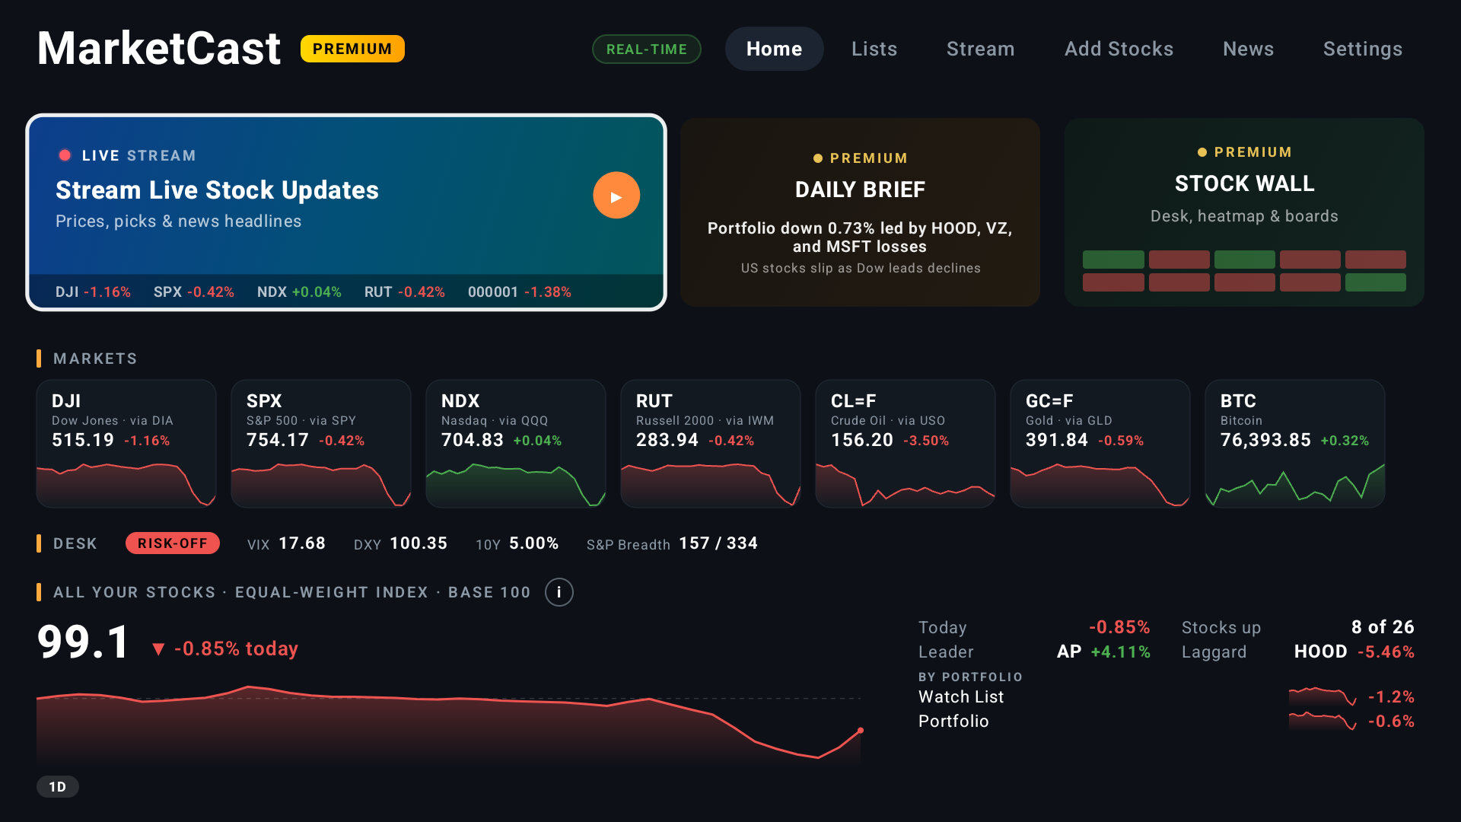Click the MarketCast logo
1461x822 pixels.
pyautogui.click(x=159, y=49)
